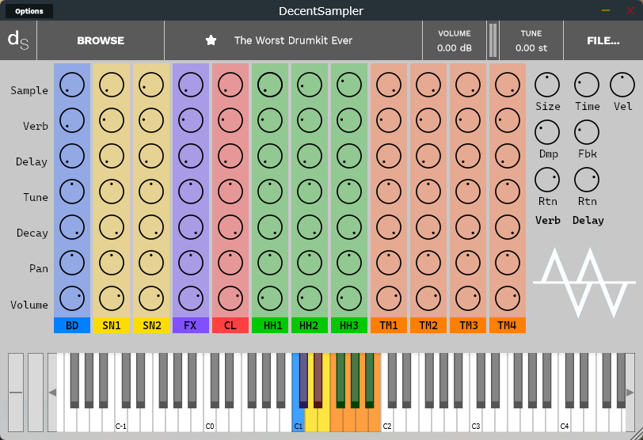Click the BD Volume knob

(72, 298)
